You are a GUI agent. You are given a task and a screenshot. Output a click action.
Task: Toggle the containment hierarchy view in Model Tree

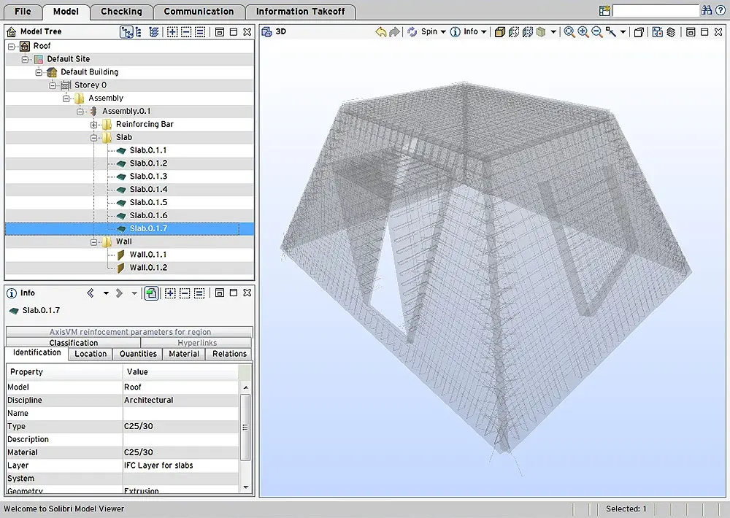[x=126, y=32]
